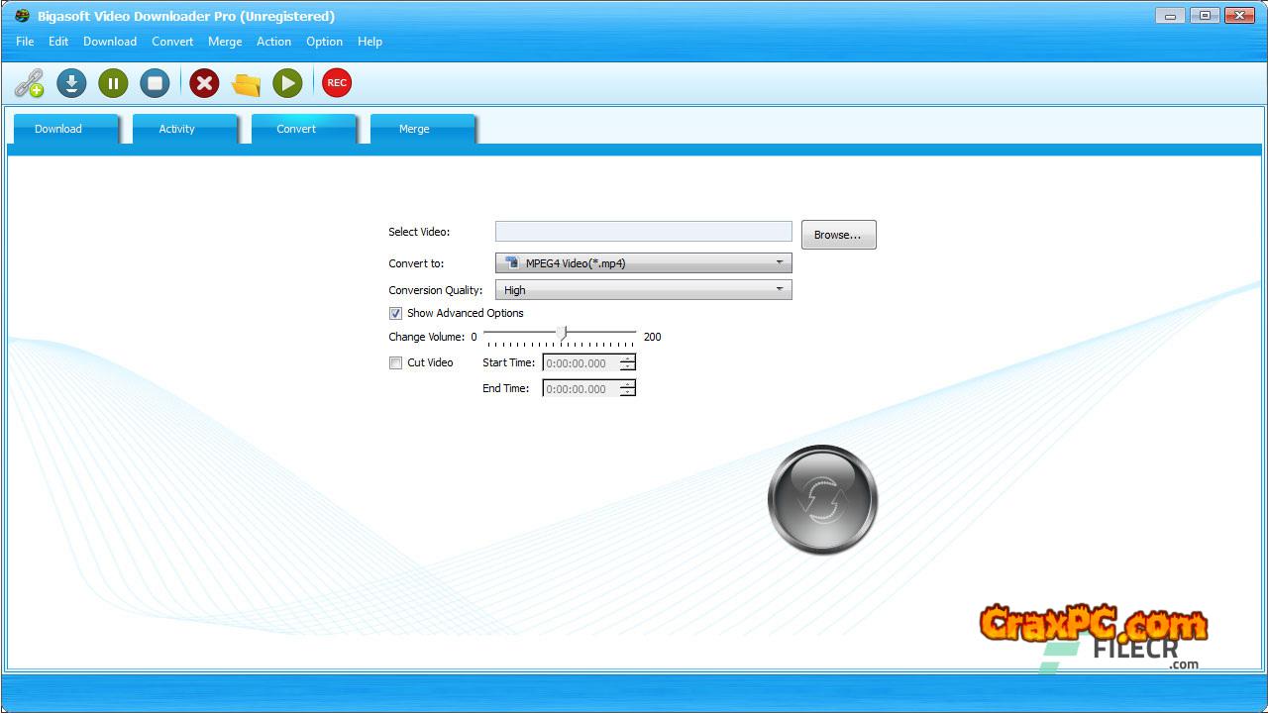Open the Action menu

point(273,42)
